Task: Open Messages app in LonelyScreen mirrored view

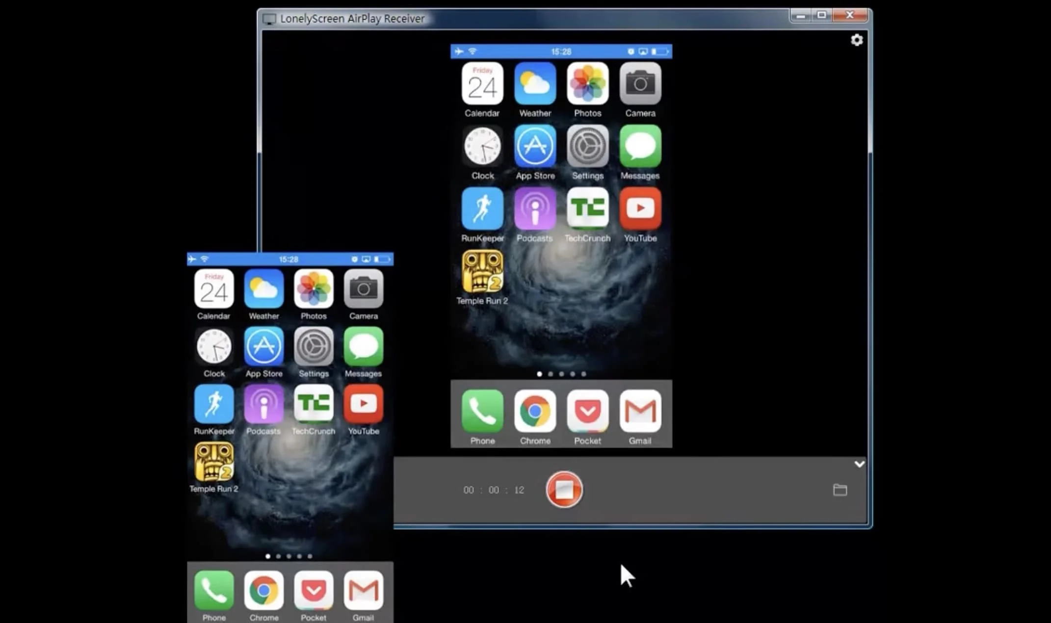Action: coord(640,146)
